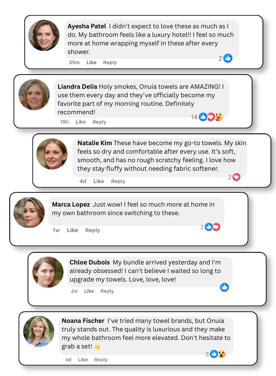Click thumbs-up reaction on Ayesha Patel's comment
The height and width of the screenshot is (376, 276).
pos(228,58)
